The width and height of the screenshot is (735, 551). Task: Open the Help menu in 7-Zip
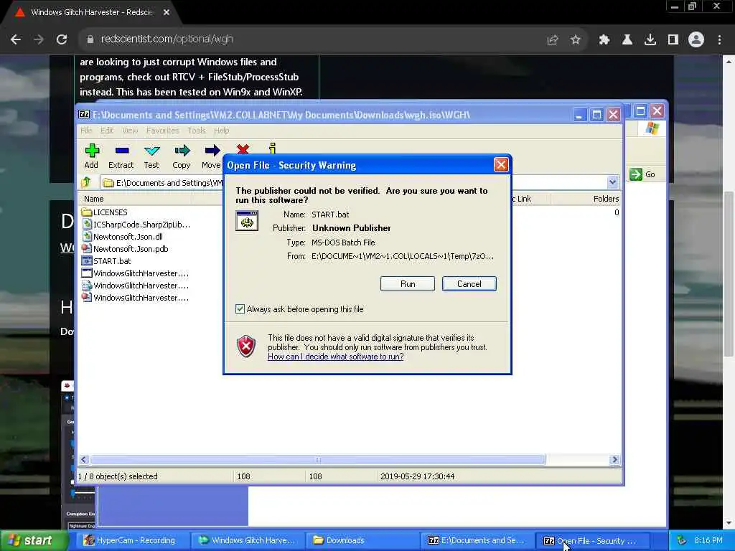coord(221,131)
